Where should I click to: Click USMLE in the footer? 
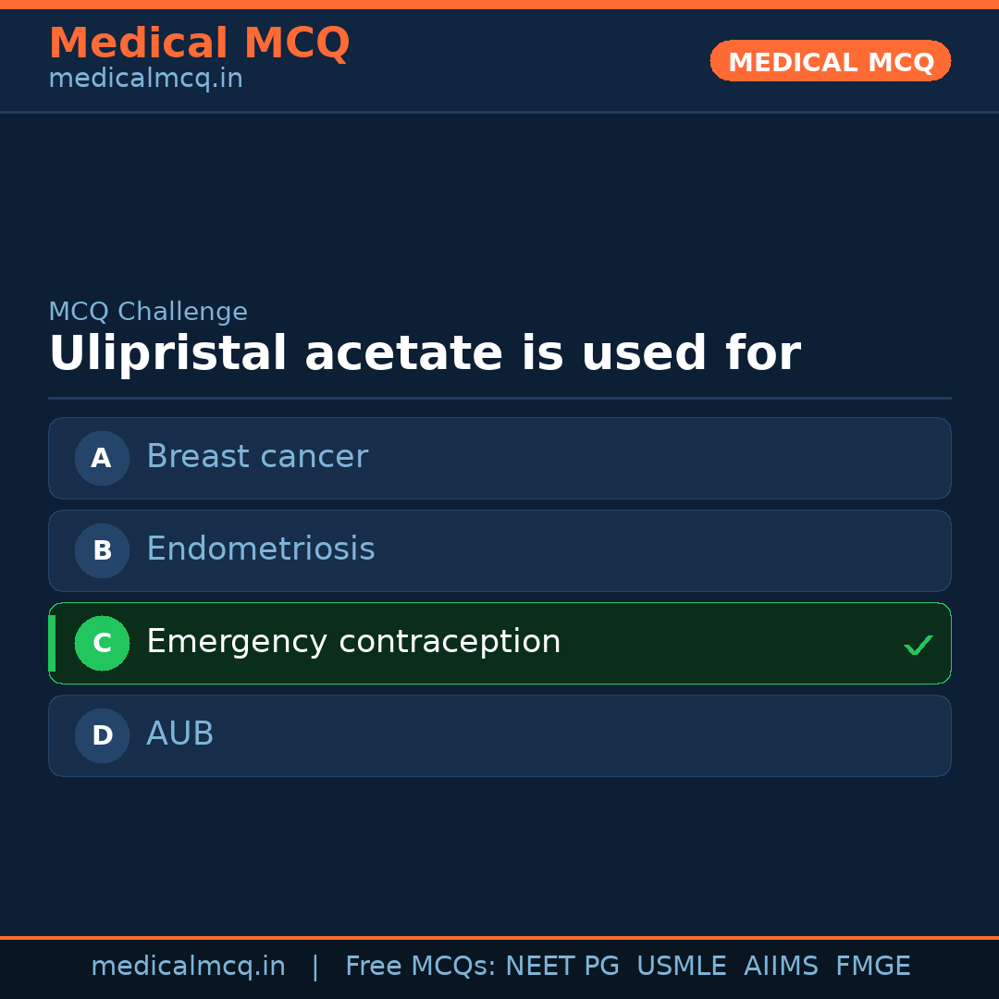click(x=681, y=967)
